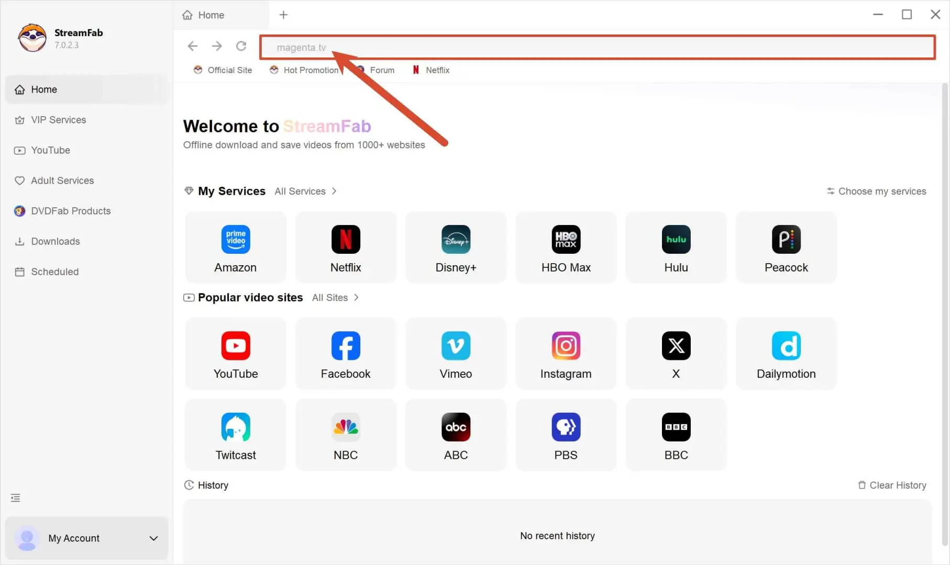Expand All Sites chevron link
The height and width of the screenshot is (565, 950).
point(336,298)
